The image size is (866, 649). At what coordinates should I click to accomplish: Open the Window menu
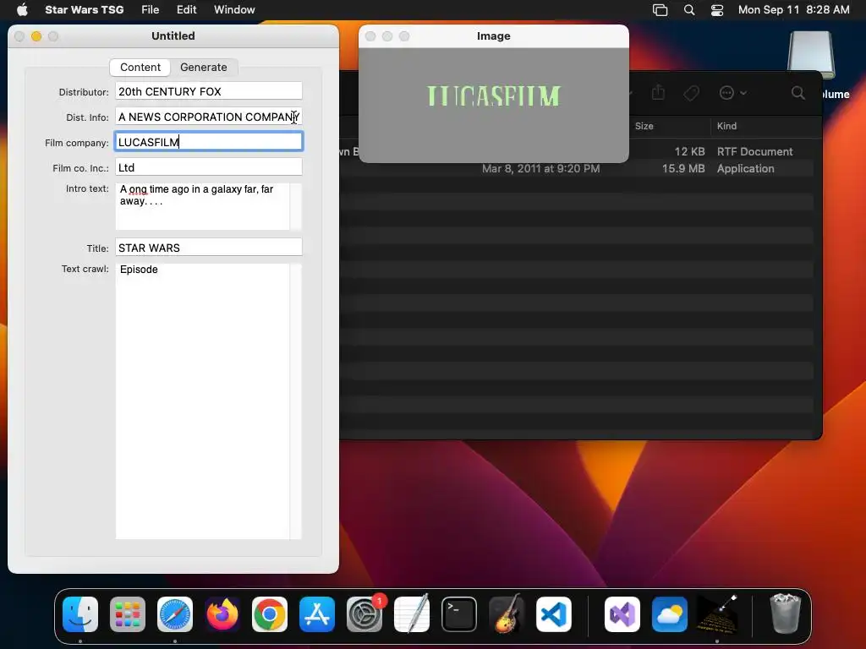pos(234,9)
